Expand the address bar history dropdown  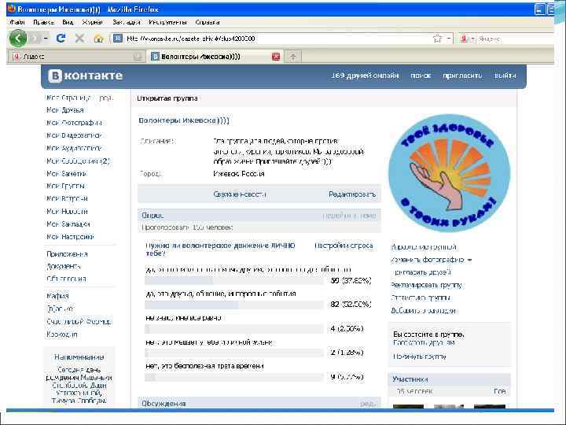click(x=449, y=39)
